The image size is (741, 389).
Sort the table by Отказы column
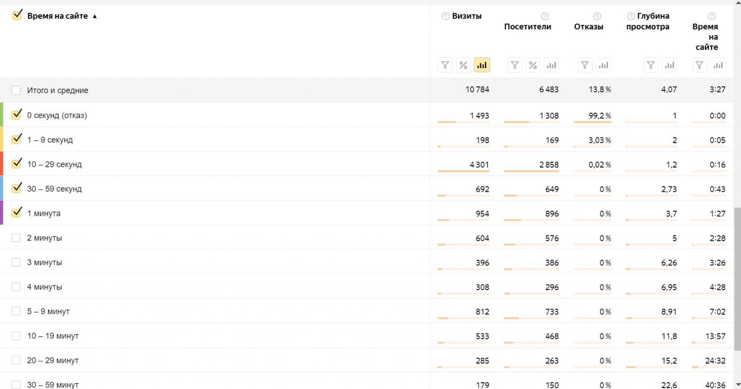(589, 27)
